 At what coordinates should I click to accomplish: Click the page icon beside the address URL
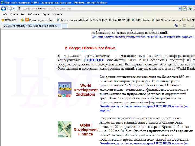[19, 9]
